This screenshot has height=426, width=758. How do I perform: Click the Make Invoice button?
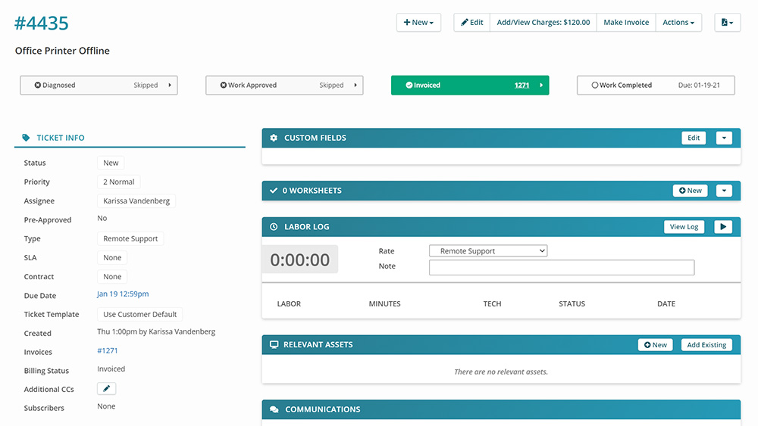pyautogui.click(x=625, y=23)
